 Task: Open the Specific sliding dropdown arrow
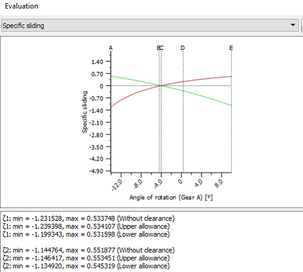point(293,25)
